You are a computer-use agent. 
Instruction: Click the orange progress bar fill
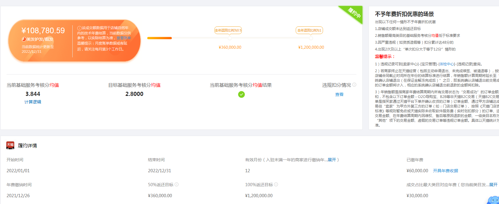[160, 38]
